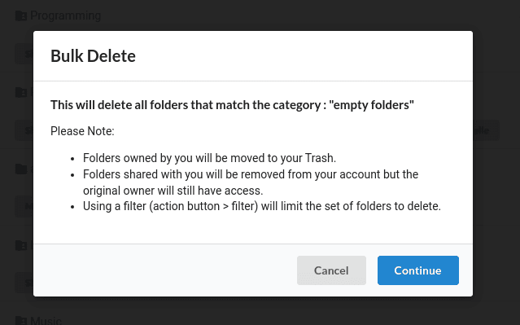Click the bullet about moving to Trash

(209, 158)
